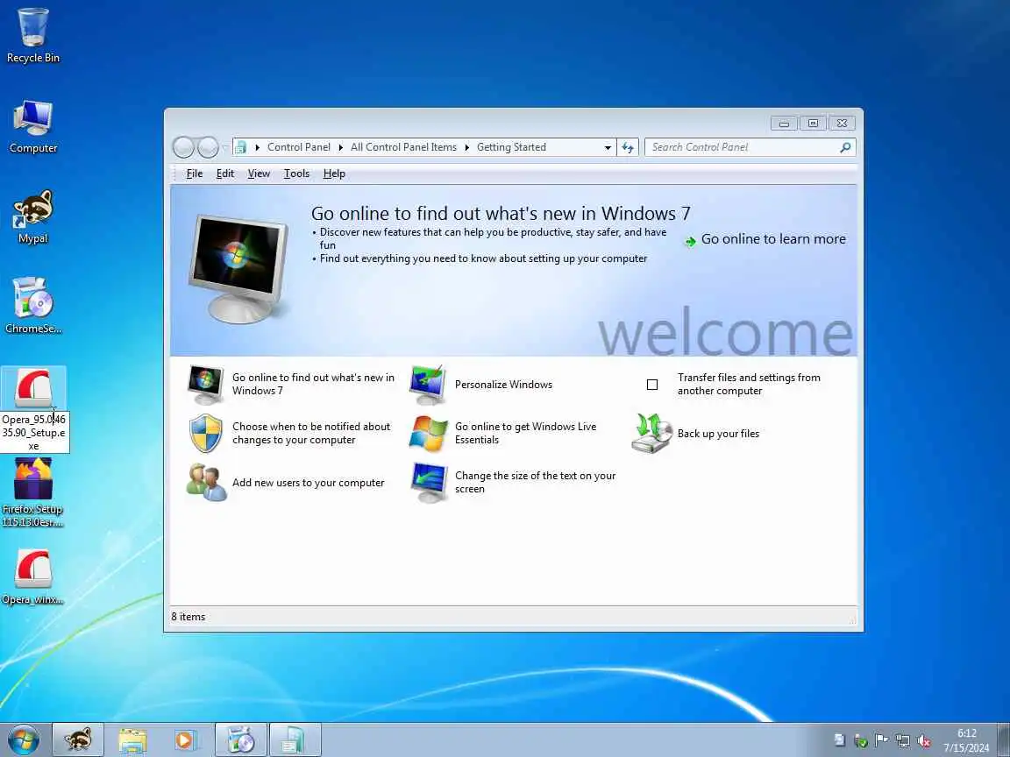This screenshot has height=757, width=1010.
Task: Maximize the Getting Started window
Action: coord(813,123)
